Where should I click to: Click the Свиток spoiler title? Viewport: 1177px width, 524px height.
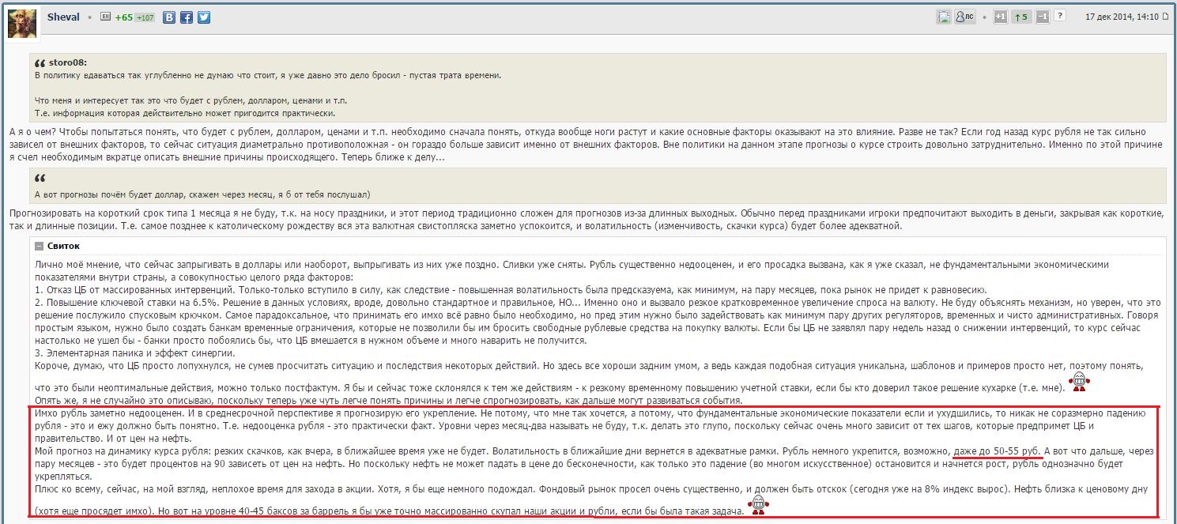pyautogui.click(x=63, y=247)
